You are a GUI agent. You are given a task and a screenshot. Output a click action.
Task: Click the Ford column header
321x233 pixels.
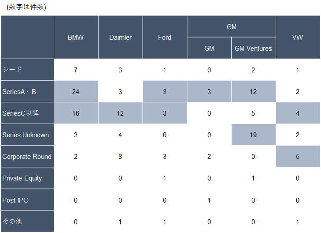click(165, 38)
